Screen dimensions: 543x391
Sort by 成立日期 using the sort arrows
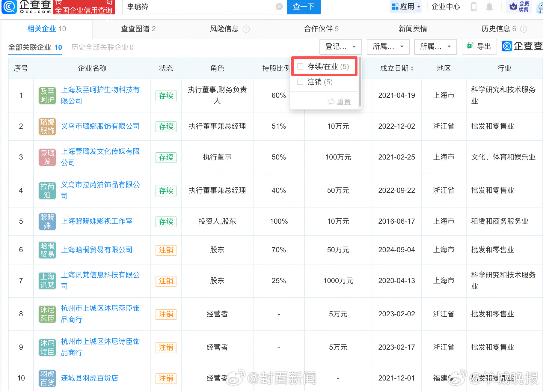pyautogui.click(x=412, y=69)
